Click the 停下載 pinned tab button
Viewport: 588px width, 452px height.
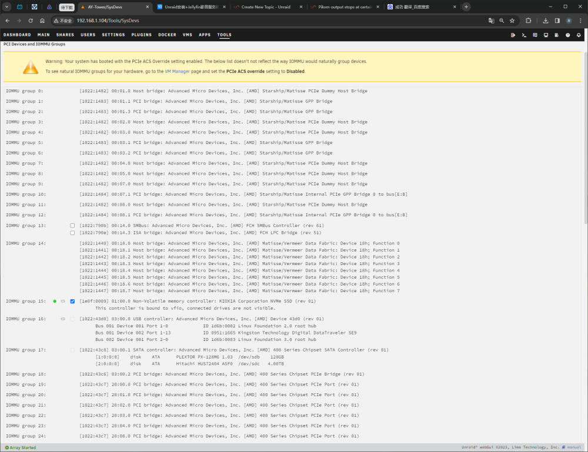point(67,7)
